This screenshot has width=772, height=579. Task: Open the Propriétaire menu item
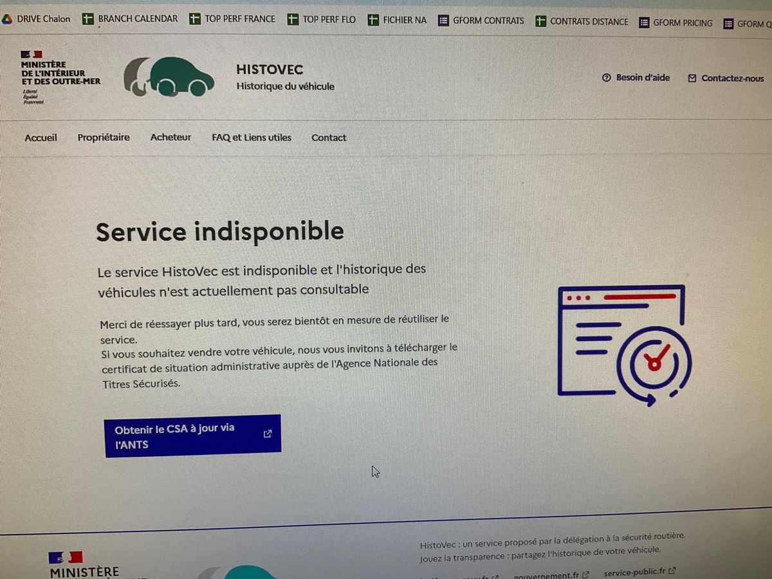pos(104,137)
